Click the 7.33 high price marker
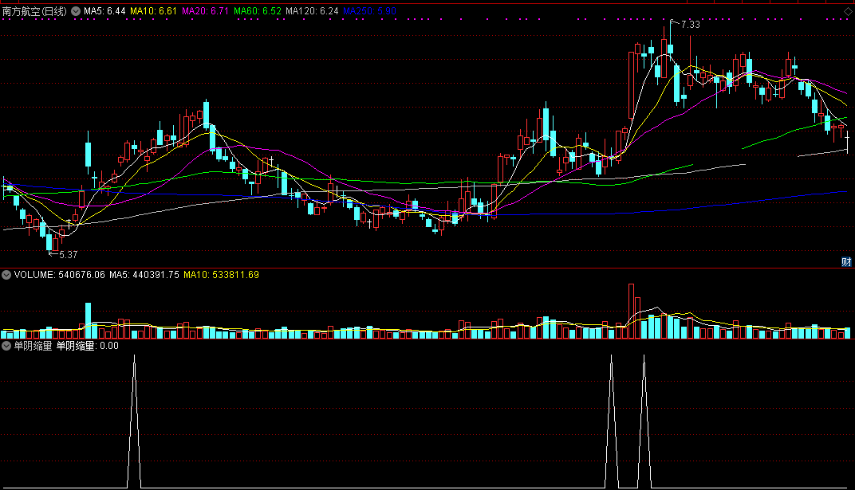Screen dimensions: 855x490 [691, 25]
